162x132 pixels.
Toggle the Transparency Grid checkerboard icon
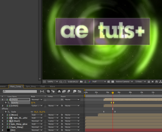pyautogui.click(x=113, y=82)
